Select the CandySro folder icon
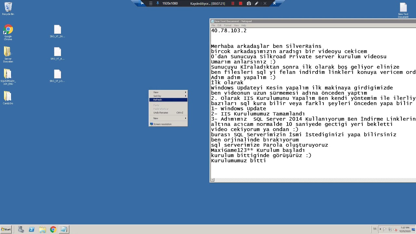The height and width of the screenshot is (234, 416). coord(8,98)
